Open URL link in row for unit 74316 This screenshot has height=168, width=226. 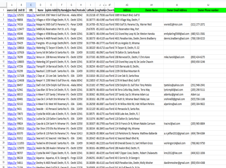[x=31, y=24]
